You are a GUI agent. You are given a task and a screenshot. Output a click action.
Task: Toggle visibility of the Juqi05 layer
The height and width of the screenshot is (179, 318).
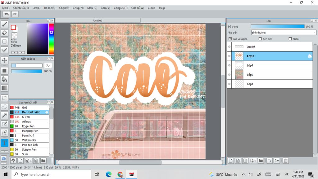tap(229, 47)
